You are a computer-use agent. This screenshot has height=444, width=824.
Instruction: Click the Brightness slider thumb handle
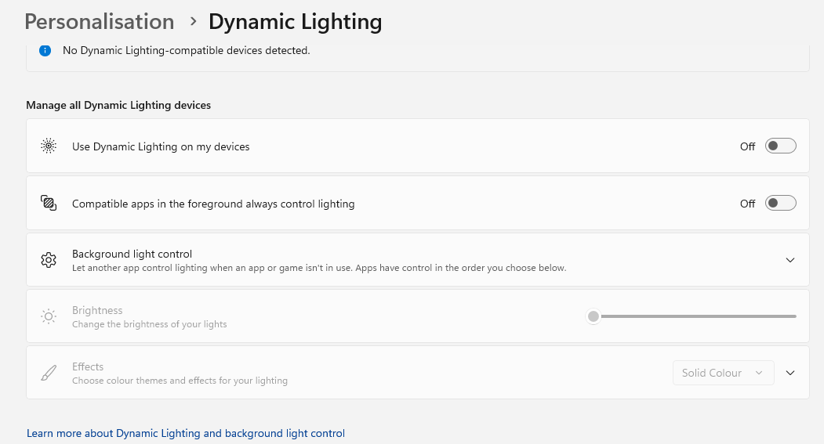[593, 316]
